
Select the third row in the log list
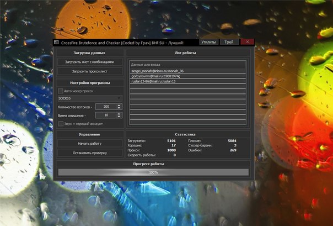pyautogui.click(x=188, y=81)
